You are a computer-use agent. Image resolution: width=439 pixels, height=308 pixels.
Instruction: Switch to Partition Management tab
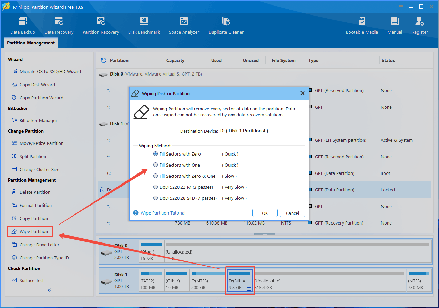(31, 43)
